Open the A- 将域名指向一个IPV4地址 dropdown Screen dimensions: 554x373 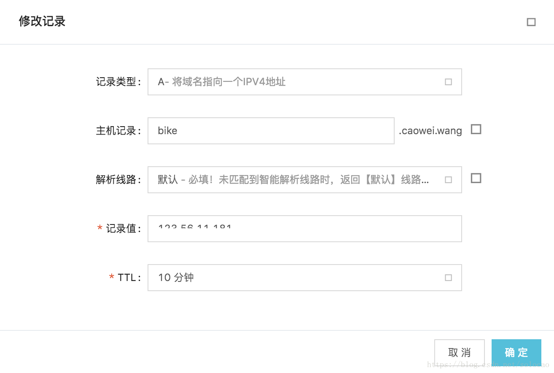click(x=305, y=82)
